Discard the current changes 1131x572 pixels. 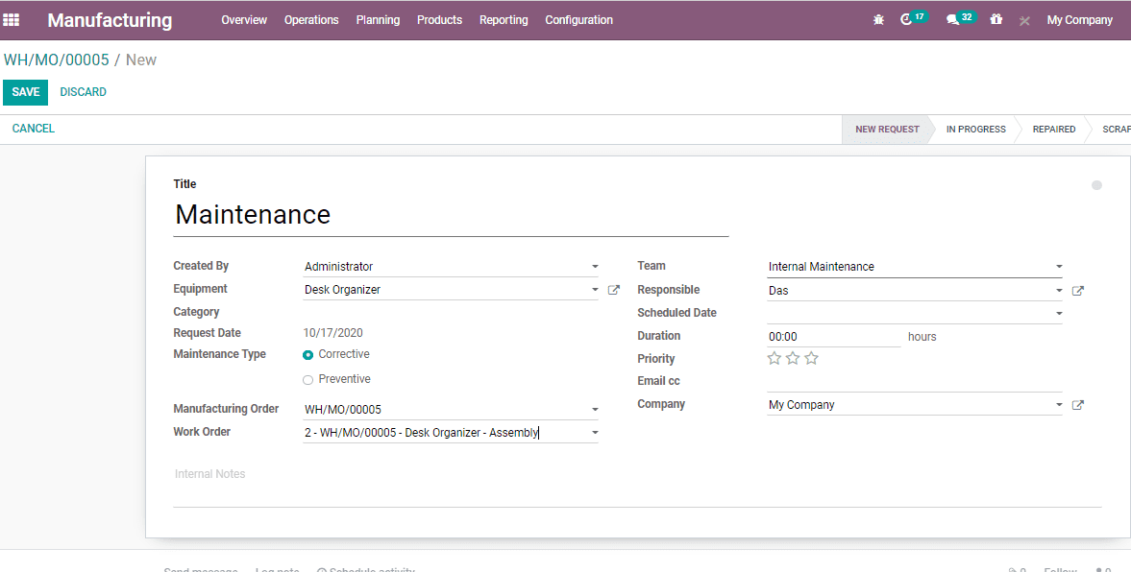pos(83,92)
